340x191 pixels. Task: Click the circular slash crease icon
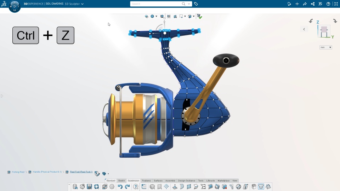(238, 186)
